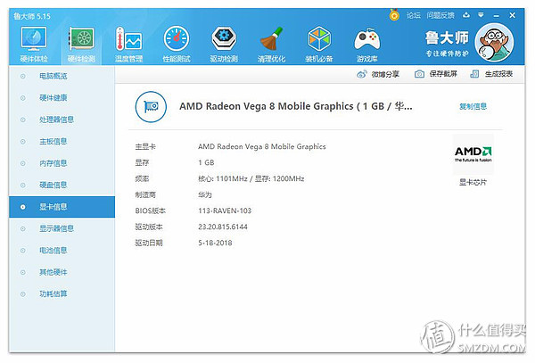Image resolution: width=535 pixels, height=363 pixels.
Task: Select 硬盘信息 in sidebar
Action: pyautogui.click(x=53, y=186)
